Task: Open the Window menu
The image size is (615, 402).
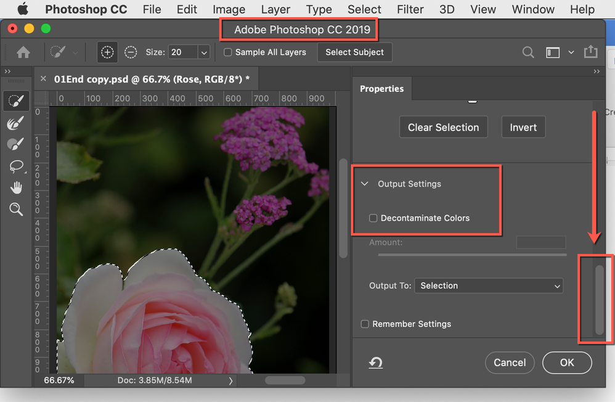Action: (533, 9)
